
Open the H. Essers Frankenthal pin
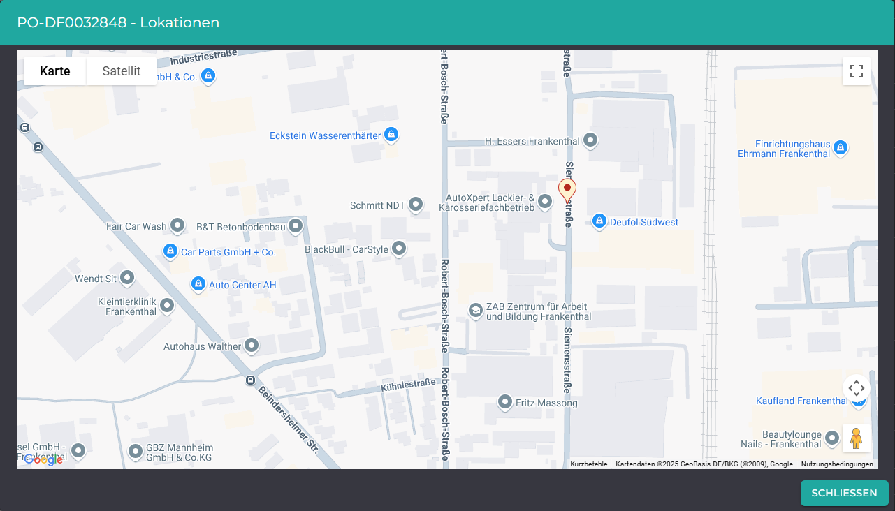[x=591, y=140]
